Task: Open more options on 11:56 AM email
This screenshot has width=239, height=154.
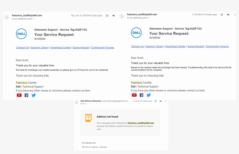Action: (235, 15)
